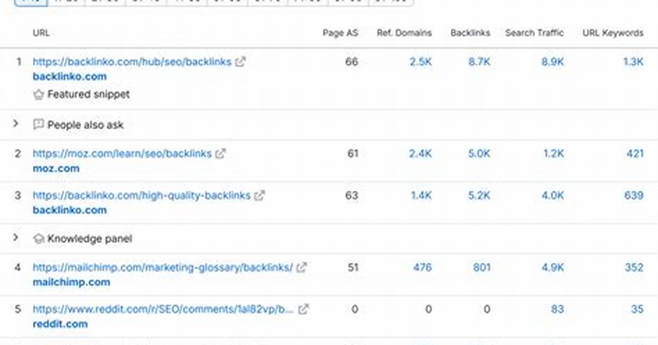The width and height of the screenshot is (658, 345).
Task: Open 1.2K search traffic for moz.com
Action: click(554, 153)
